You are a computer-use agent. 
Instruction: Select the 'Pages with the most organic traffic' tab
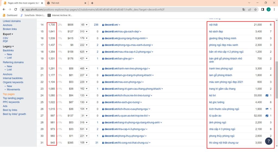point(23,3)
